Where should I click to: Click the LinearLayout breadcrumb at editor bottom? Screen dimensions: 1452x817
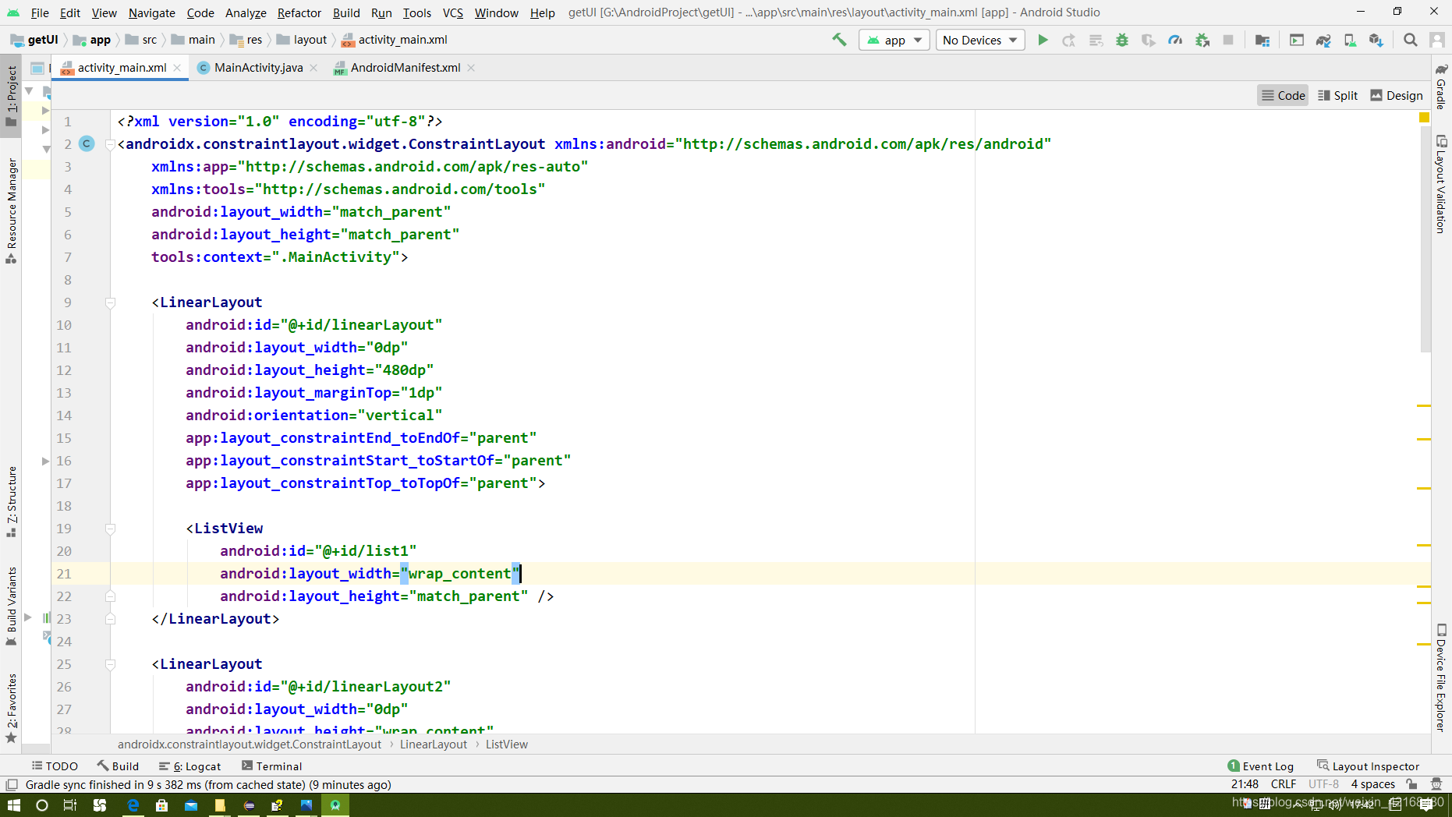coord(434,744)
